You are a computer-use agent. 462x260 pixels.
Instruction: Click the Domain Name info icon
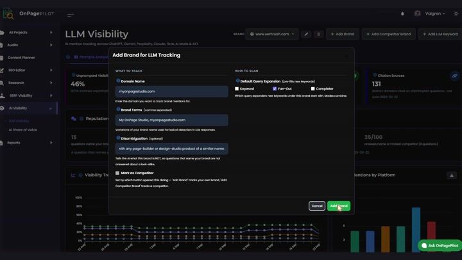coord(118,81)
